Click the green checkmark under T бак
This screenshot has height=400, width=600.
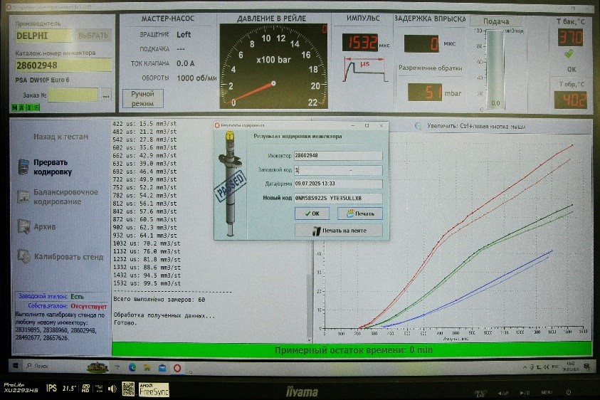(569, 54)
